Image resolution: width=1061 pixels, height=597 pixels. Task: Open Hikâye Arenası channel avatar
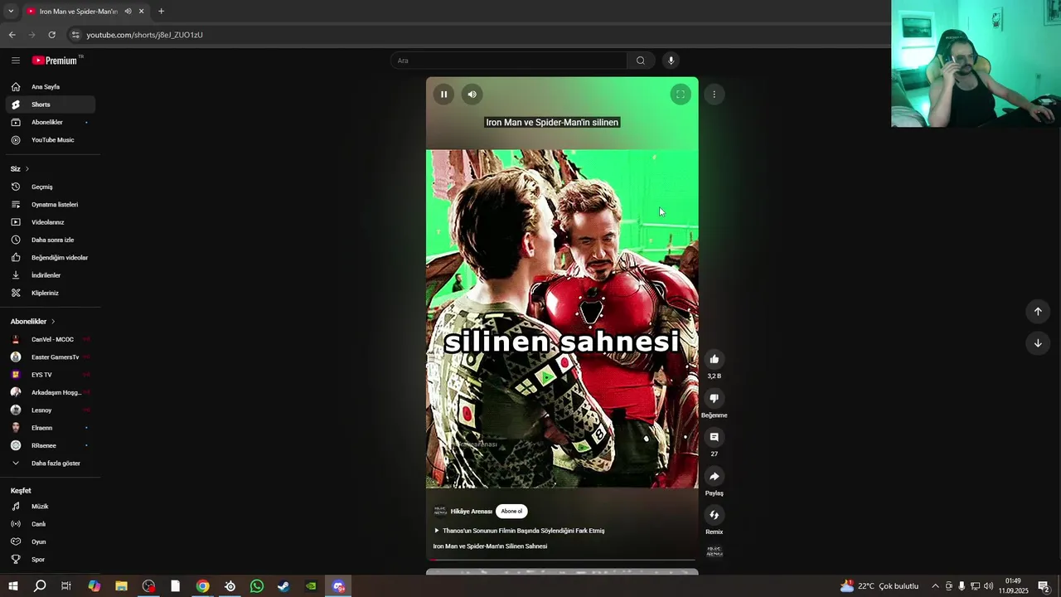coord(440,512)
